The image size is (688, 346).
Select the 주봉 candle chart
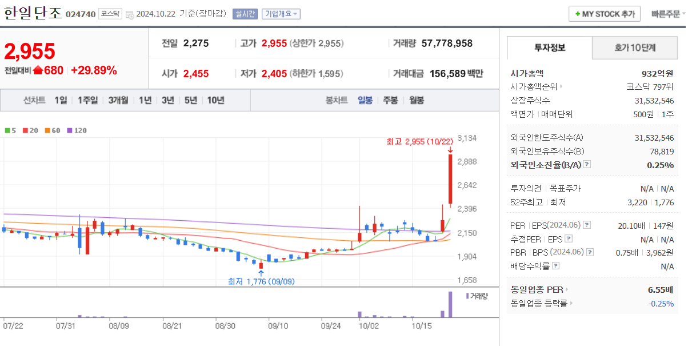(x=390, y=100)
